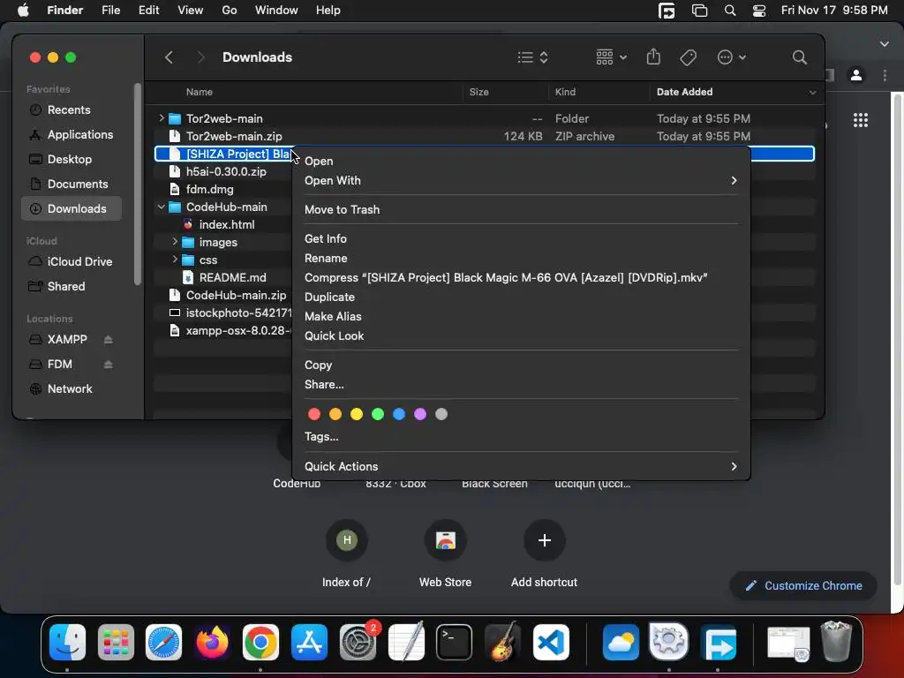Choose Tags... in the context menu
The image size is (904, 678).
521,437
